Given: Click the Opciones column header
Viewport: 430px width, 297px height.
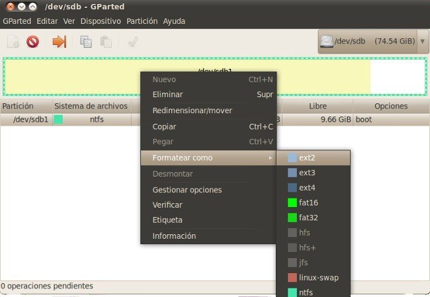Looking at the screenshot, I should point(390,106).
